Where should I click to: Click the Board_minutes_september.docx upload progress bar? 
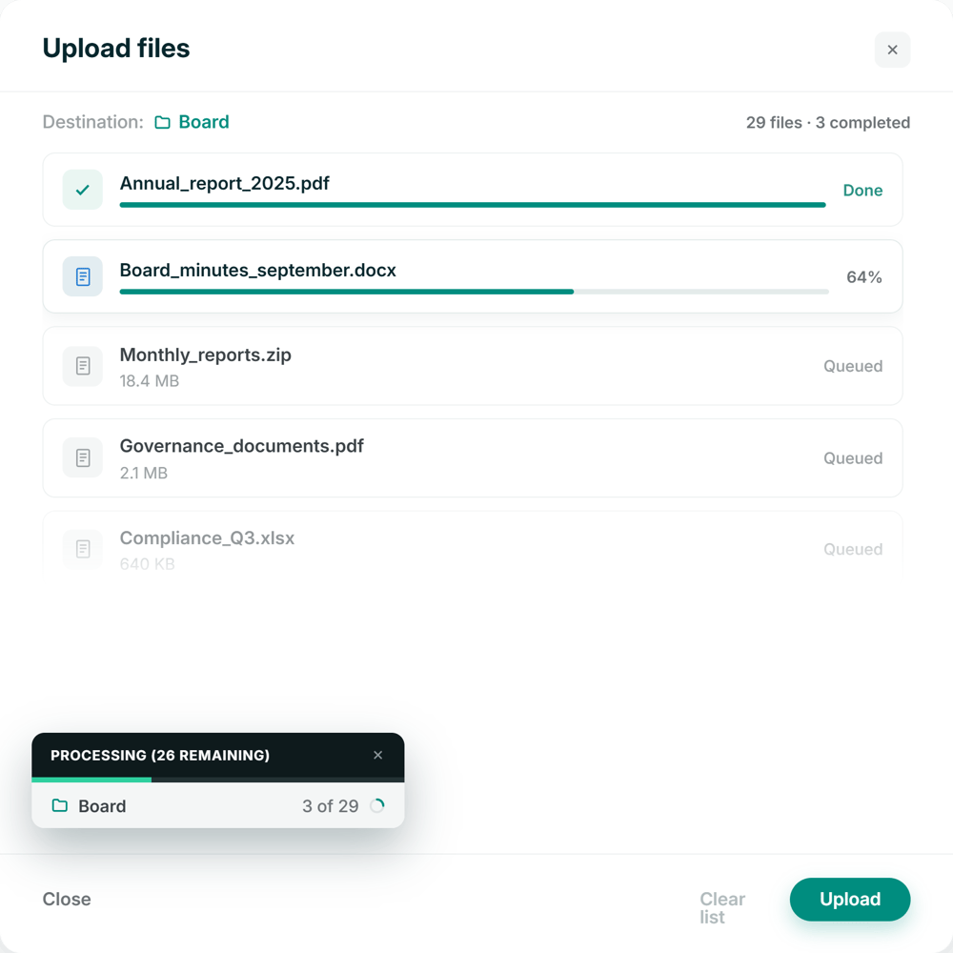point(474,292)
